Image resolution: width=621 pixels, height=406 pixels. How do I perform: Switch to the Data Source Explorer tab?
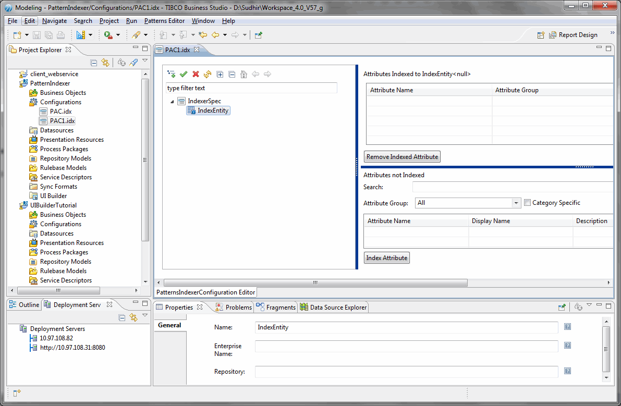point(333,307)
